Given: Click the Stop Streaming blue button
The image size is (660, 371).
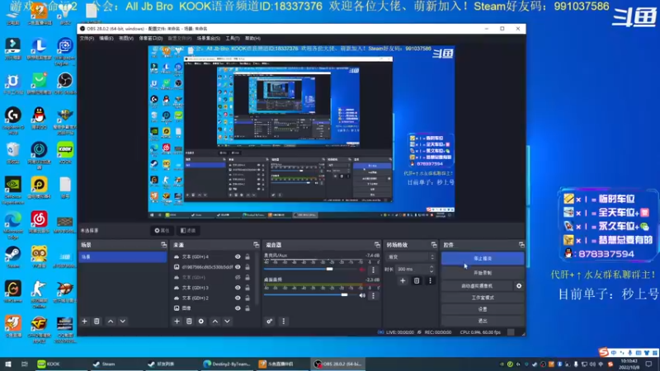Looking at the screenshot, I should (x=483, y=258).
